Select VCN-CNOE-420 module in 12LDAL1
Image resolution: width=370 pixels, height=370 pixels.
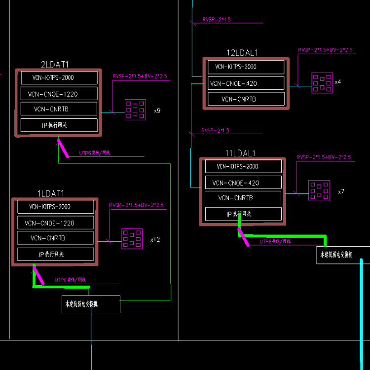[x=246, y=83]
